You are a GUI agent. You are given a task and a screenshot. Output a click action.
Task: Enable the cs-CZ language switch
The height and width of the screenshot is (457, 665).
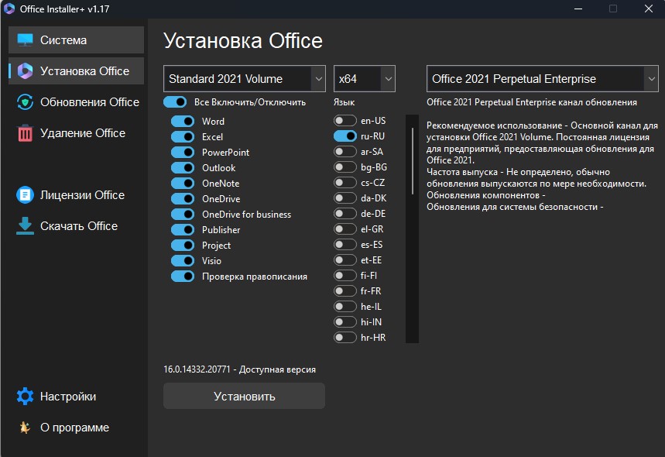click(x=344, y=183)
